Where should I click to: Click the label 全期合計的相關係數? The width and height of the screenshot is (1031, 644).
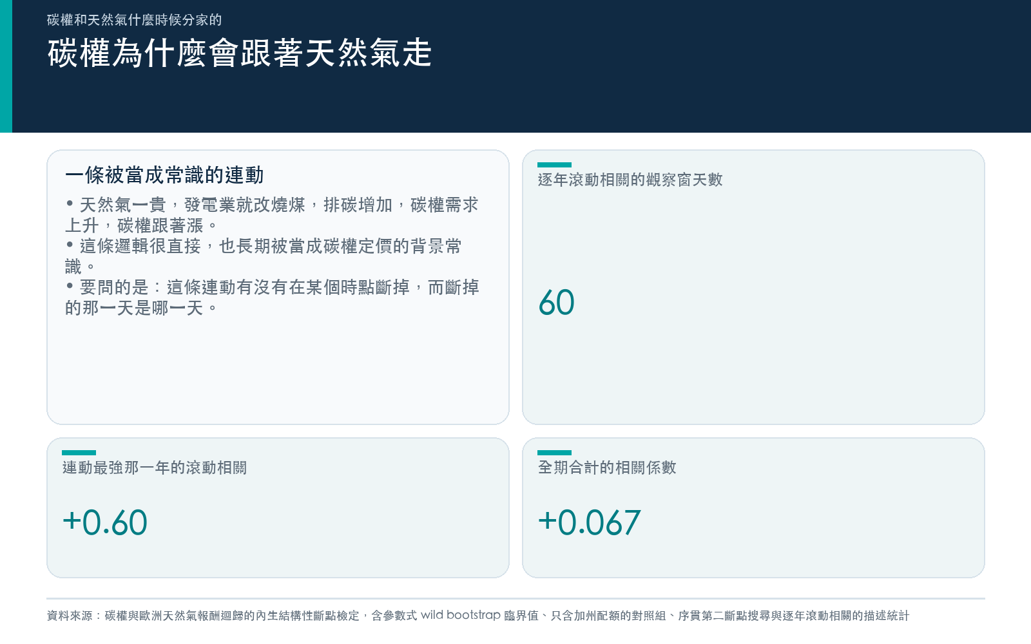pos(607,468)
